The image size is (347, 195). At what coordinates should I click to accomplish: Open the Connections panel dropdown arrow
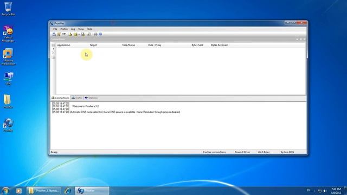tap(297, 40)
